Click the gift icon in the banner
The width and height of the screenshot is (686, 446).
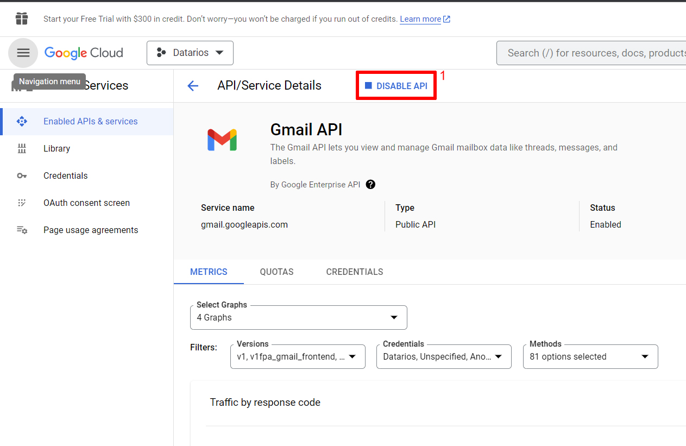[22, 18]
